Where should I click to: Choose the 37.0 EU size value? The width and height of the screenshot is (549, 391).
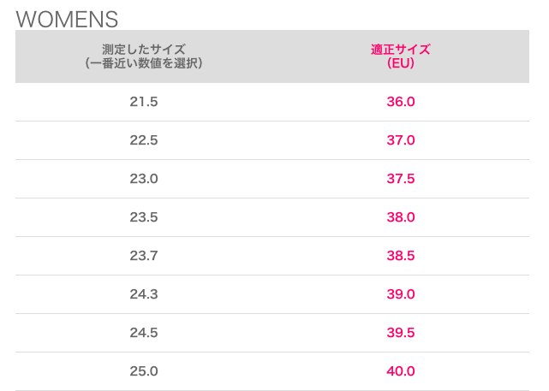(x=401, y=140)
